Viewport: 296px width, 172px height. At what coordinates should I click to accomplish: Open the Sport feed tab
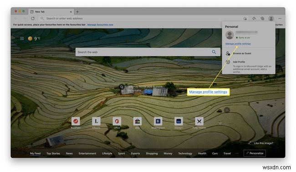[122, 153]
